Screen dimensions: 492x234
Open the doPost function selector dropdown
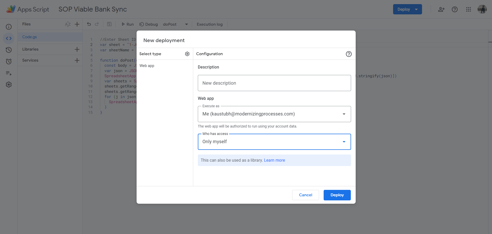click(x=176, y=24)
